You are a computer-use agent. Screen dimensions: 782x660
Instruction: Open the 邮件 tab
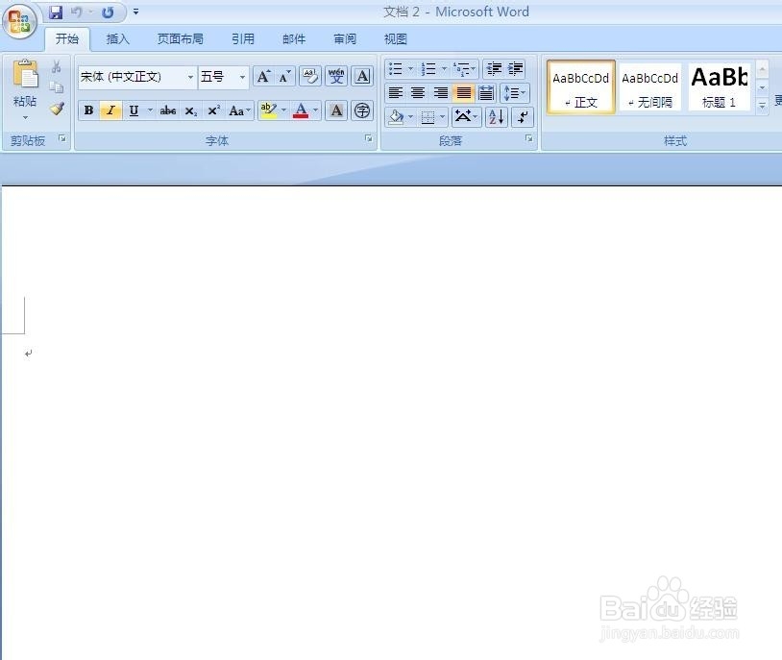[294, 39]
